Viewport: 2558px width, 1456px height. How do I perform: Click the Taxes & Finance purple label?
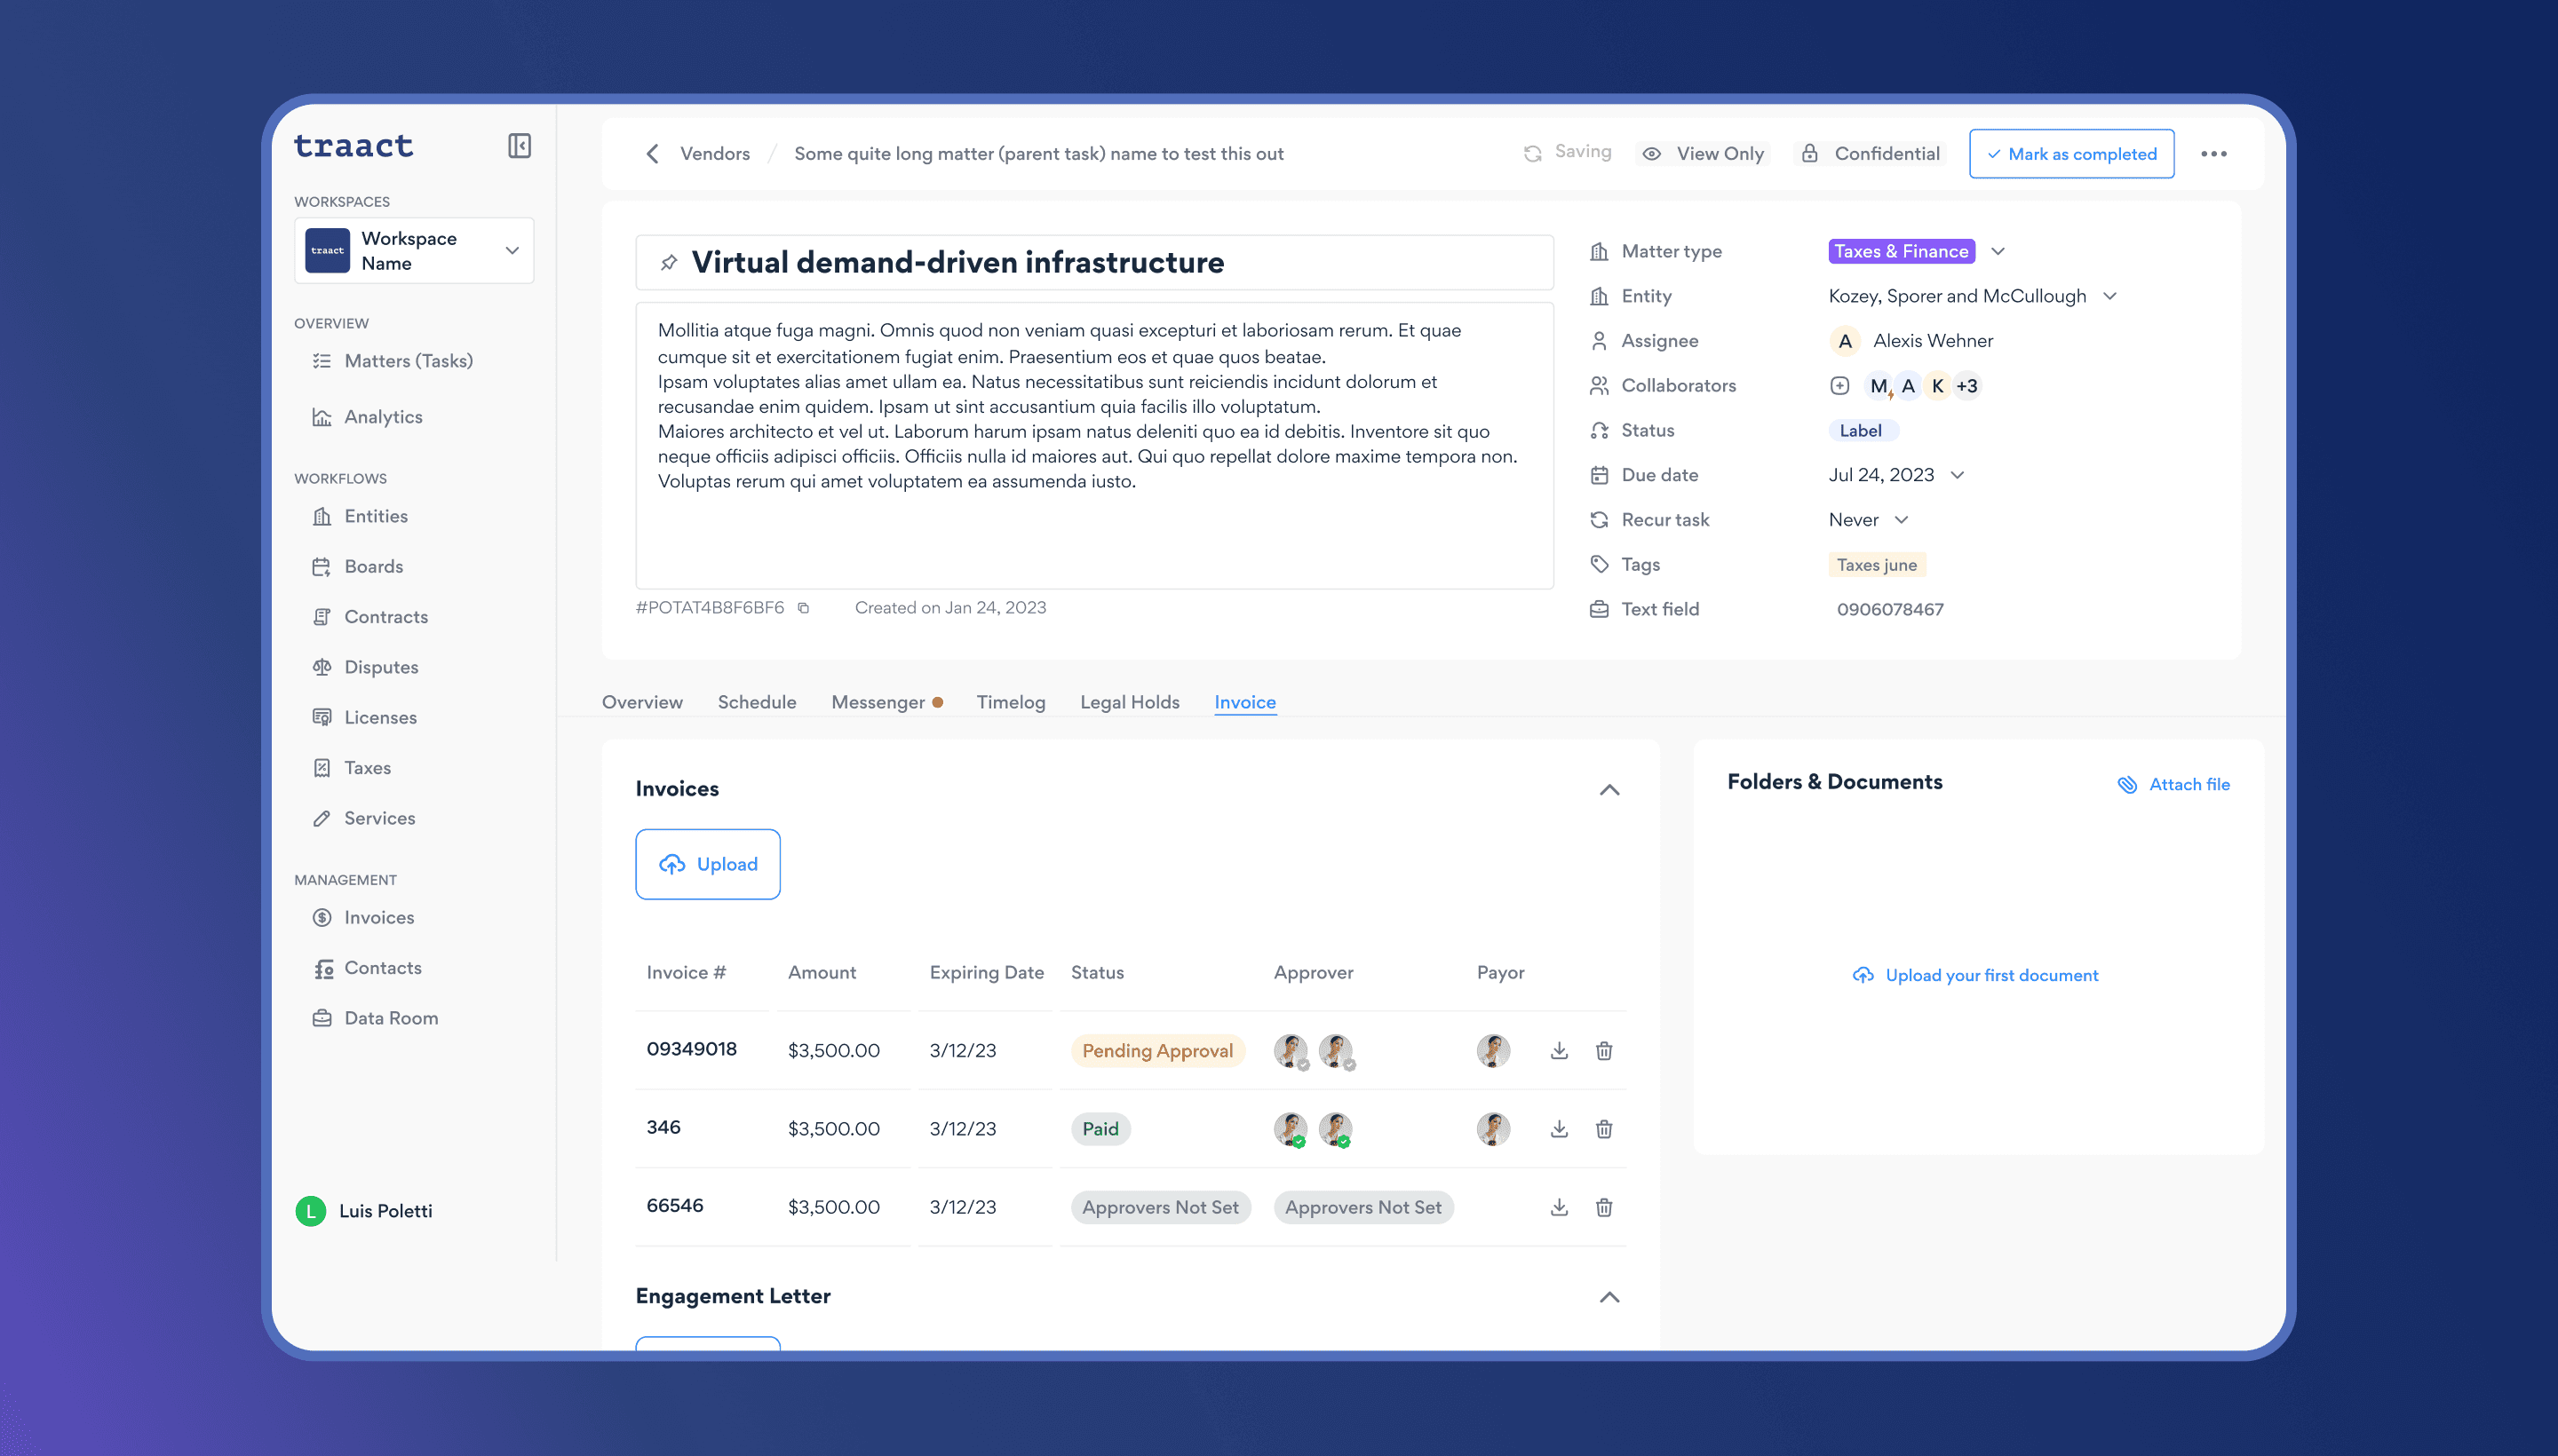coord(1901,251)
